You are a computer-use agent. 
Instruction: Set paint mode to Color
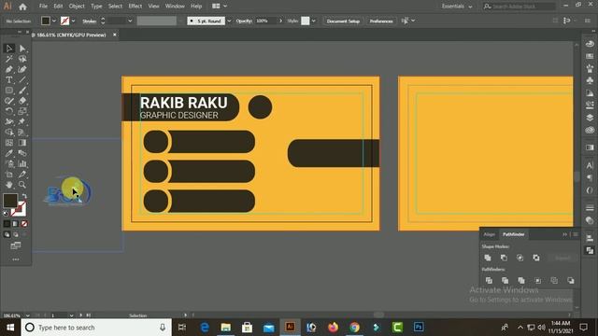7,224
